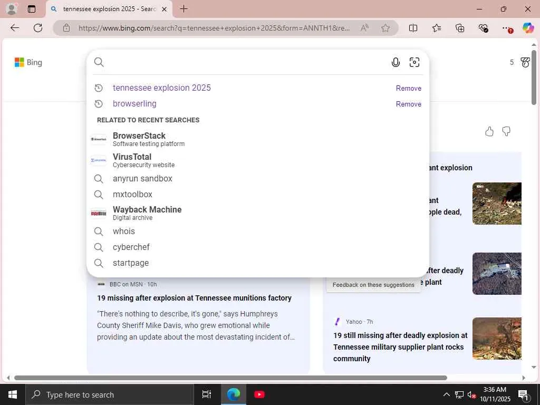Click the browser address bar URL
540x405 pixels.
pyautogui.click(x=214, y=28)
